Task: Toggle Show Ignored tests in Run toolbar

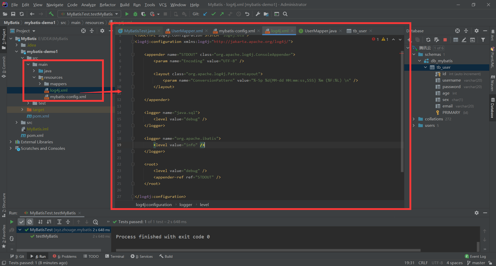Action: tap(30, 222)
